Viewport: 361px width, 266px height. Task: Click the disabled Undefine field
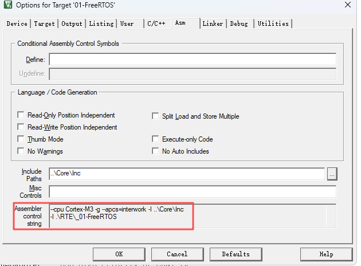[193, 74]
